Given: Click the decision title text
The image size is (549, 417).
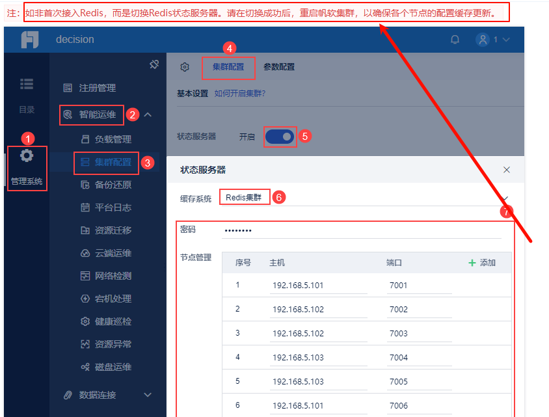Looking at the screenshot, I should 75,40.
